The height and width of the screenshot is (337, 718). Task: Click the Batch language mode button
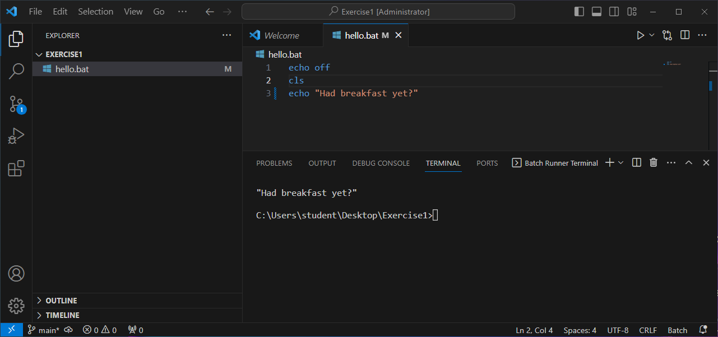point(677,330)
